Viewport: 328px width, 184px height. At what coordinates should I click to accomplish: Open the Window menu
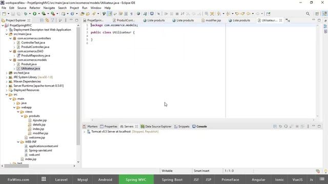point(96,8)
